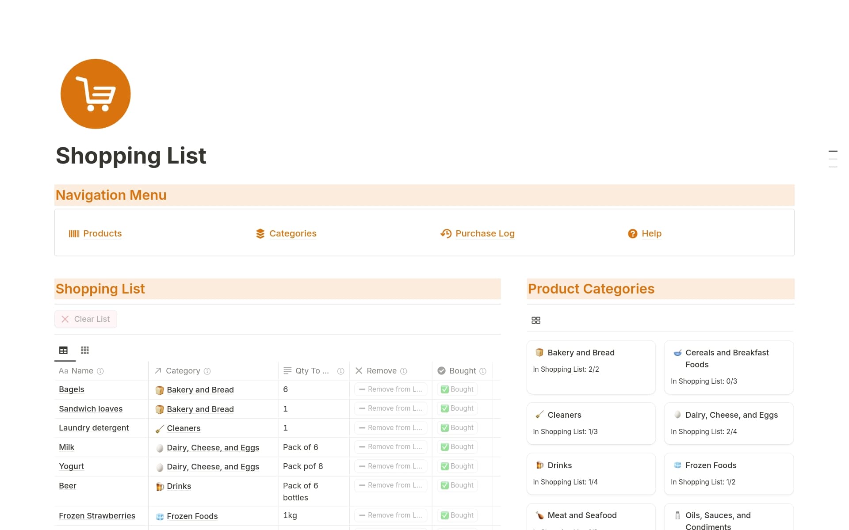Open the Cleaners category card
This screenshot has width=849, height=530.
[591, 423]
